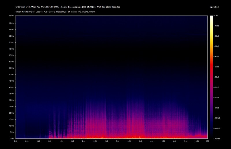Click the 55 kHz frequency axis label
The height and width of the screenshot is (149, 231).
click(x=12, y=68)
